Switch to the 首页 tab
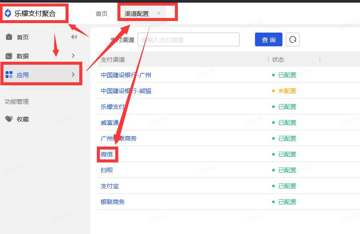Image resolution: width=360 pixels, height=234 pixels. pyautogui.click(x=102, y=14)
